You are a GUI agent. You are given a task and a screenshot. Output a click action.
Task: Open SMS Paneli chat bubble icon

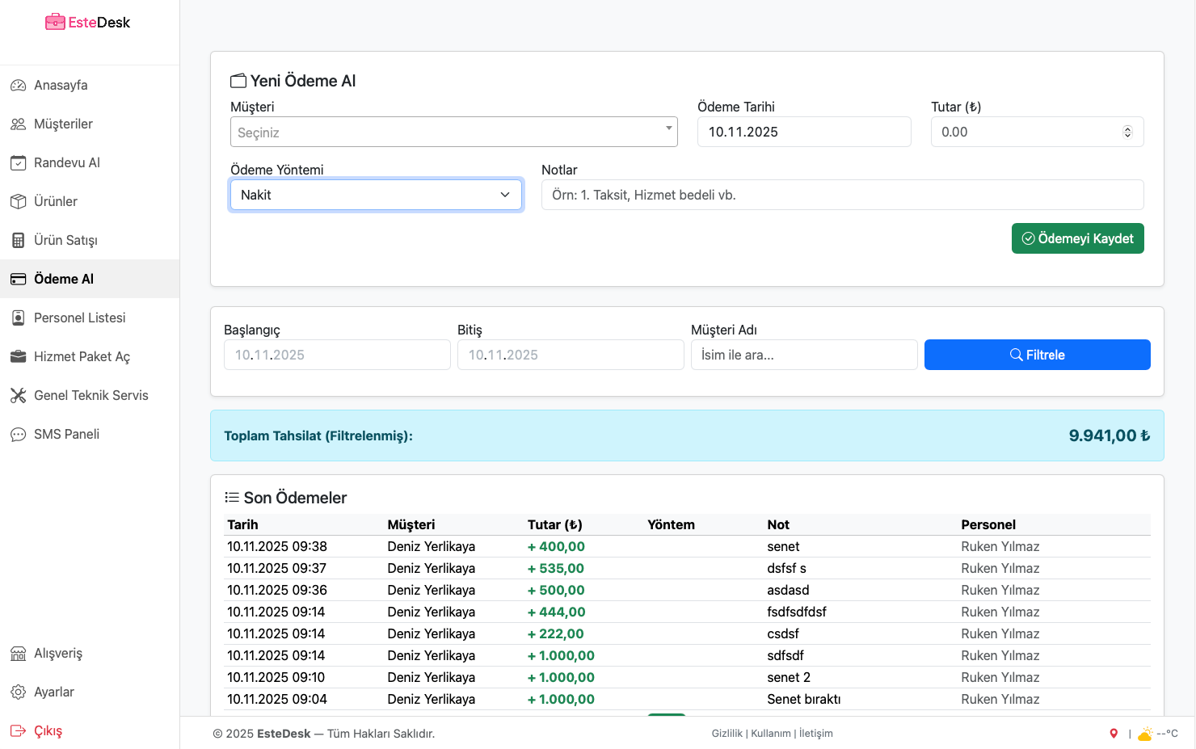pos(18,434)
